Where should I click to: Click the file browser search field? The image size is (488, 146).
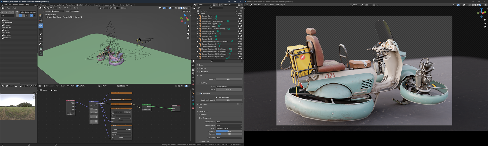[x=8, y=16]
